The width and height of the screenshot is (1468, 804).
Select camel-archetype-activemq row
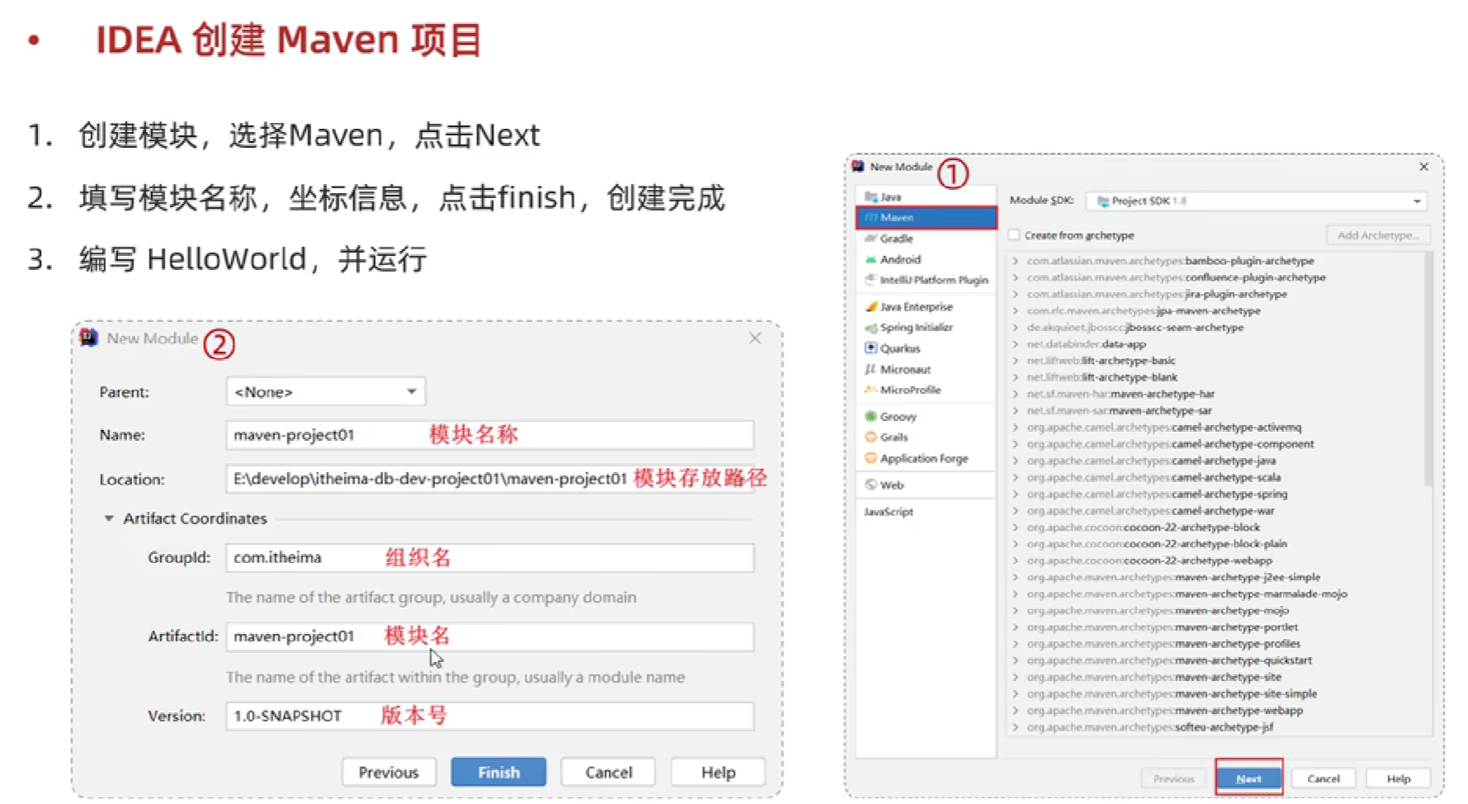point(1214,427)
